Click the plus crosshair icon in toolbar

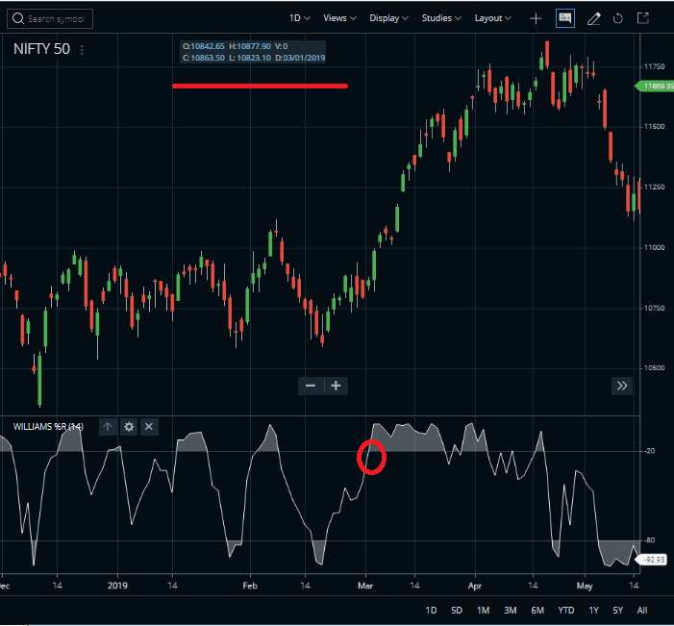(x=536, y=18)
